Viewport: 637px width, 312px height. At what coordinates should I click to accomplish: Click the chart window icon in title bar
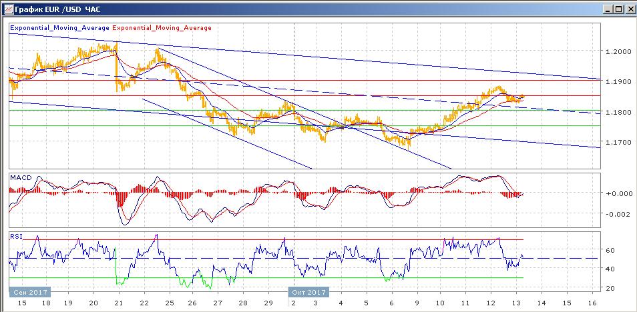pos(8,9)
